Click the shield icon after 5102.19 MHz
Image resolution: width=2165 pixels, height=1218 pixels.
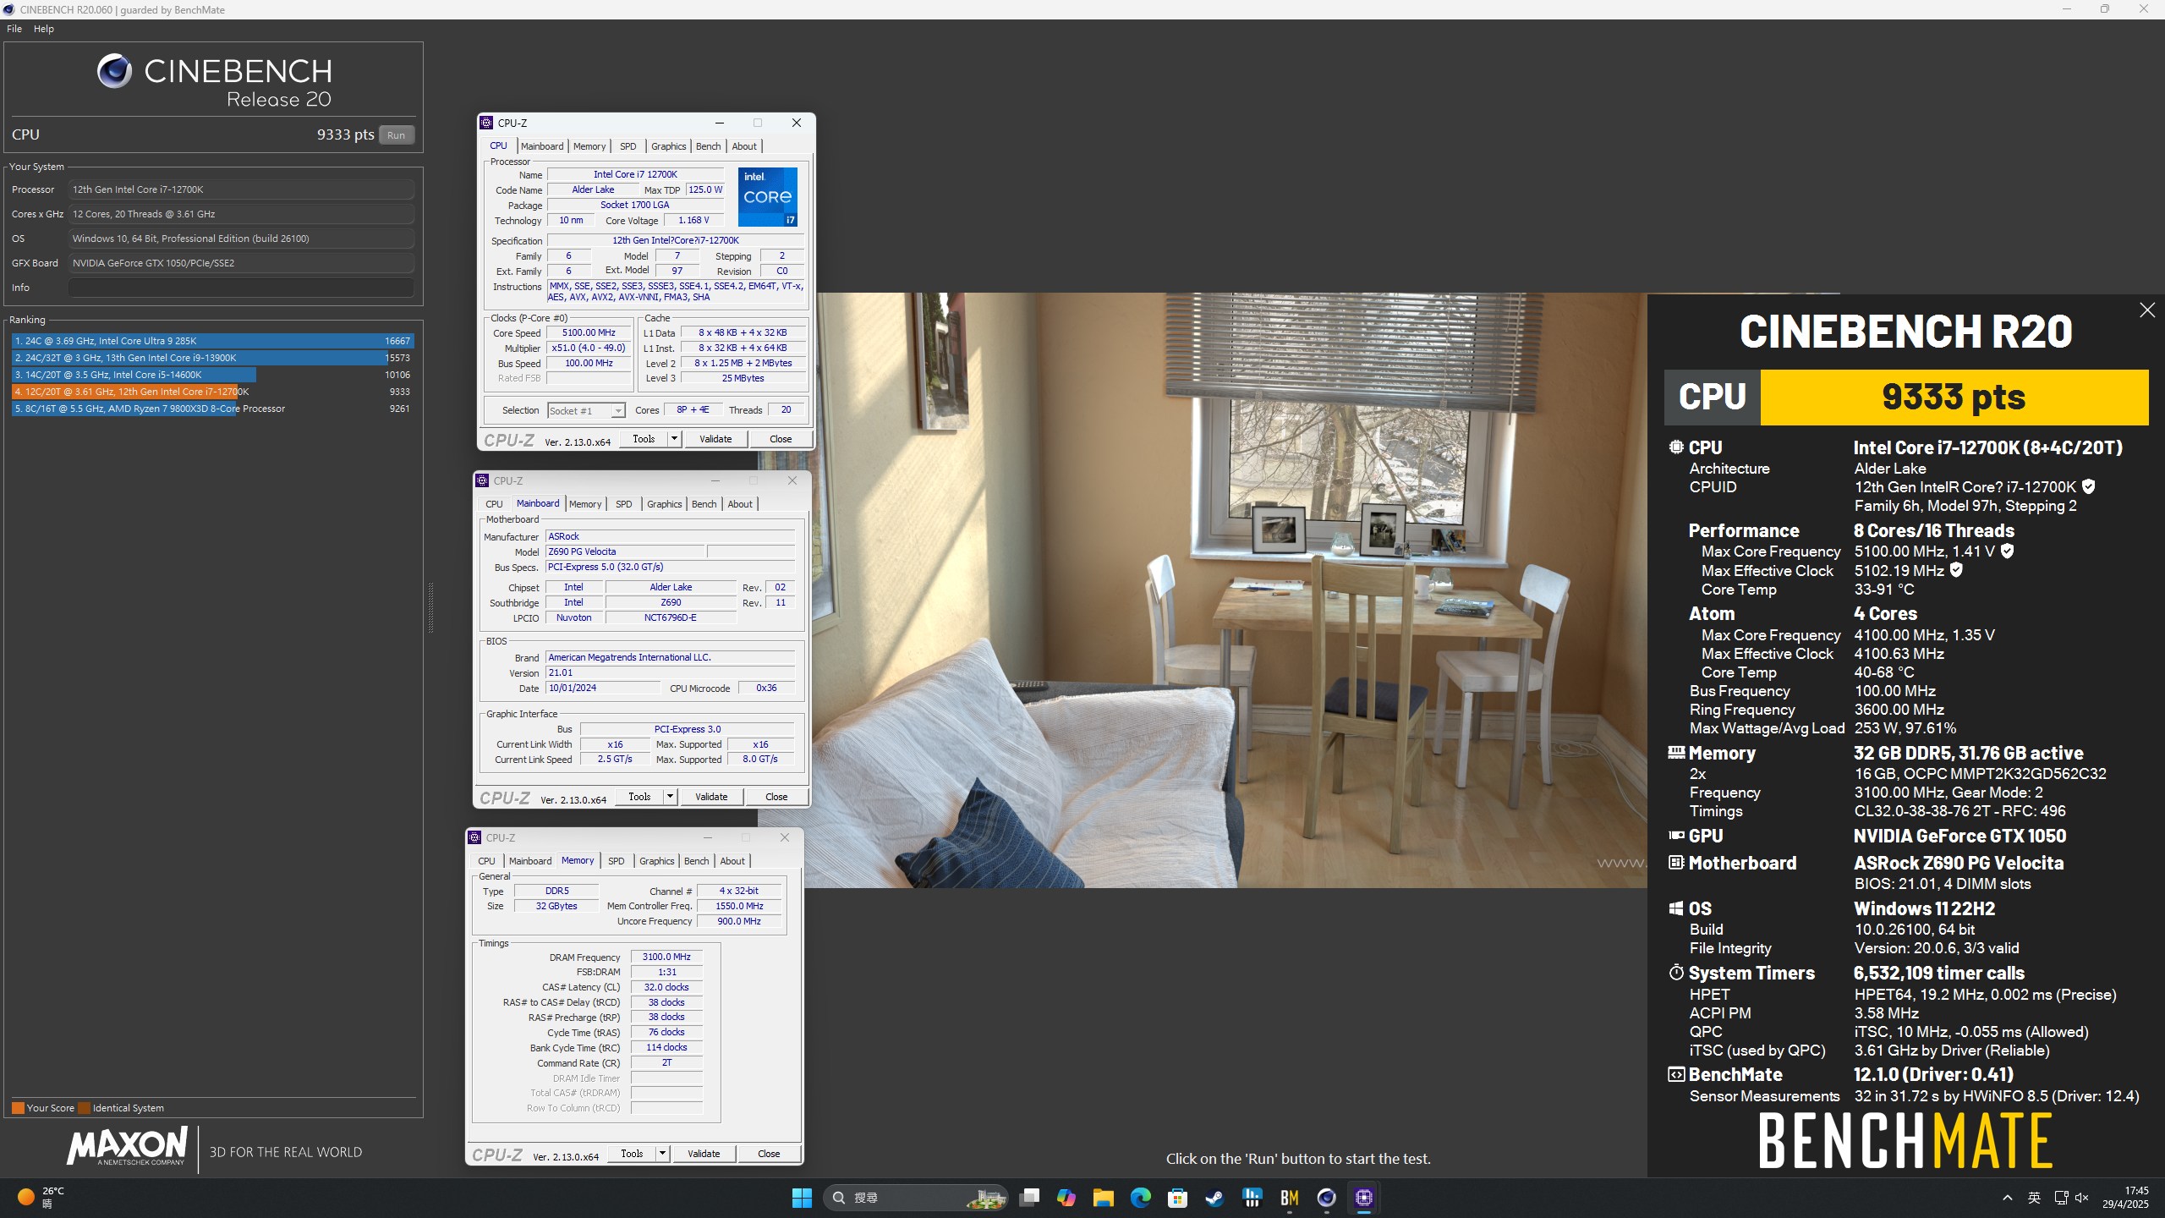pos(1956,570)
